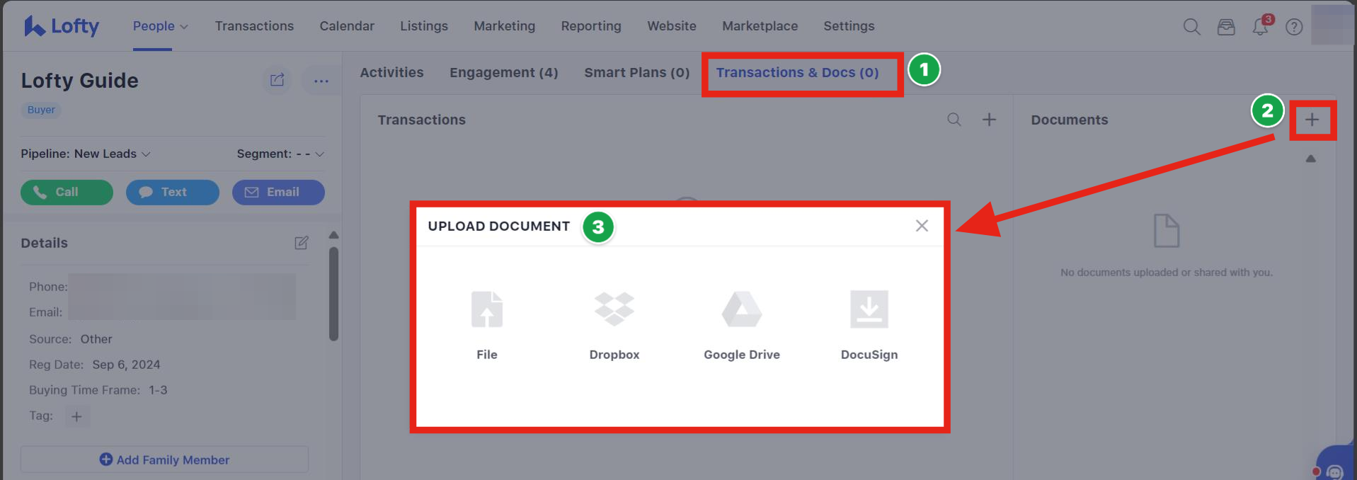Expand the Pipeline: New Leads dropdown
The width and height of the screenshot is (1357, 480).
pos(86,154)
